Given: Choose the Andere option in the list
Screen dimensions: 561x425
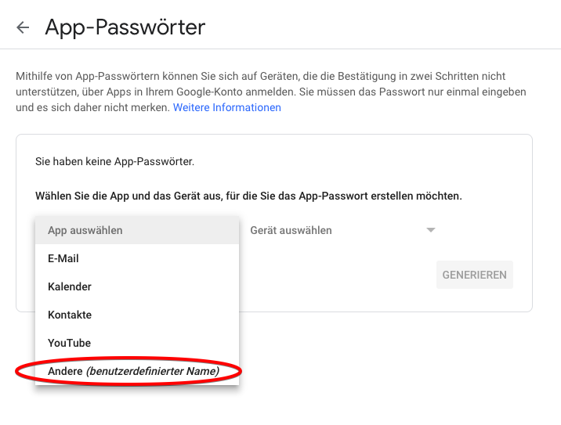Looking at the screenshot, I should (x=65, y=371).
